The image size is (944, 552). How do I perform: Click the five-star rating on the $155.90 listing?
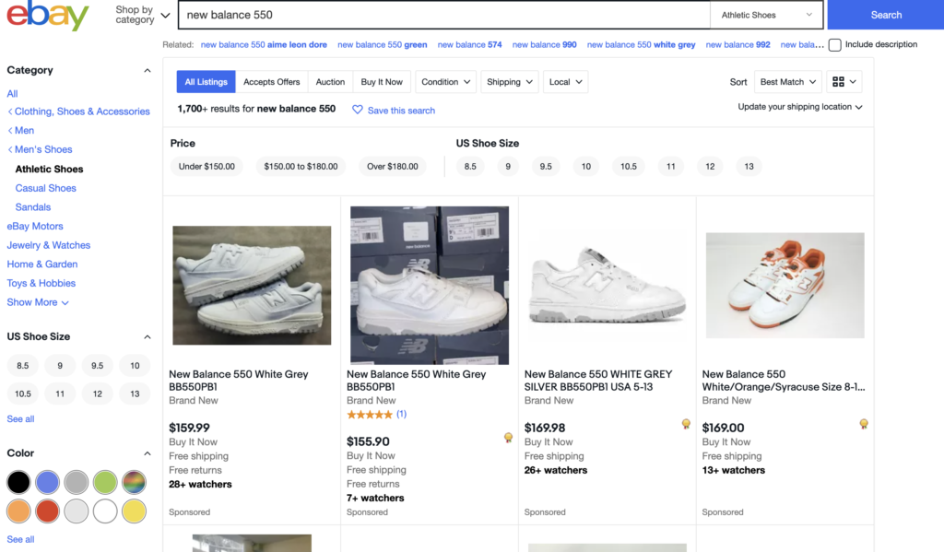[x=369, y=415]
